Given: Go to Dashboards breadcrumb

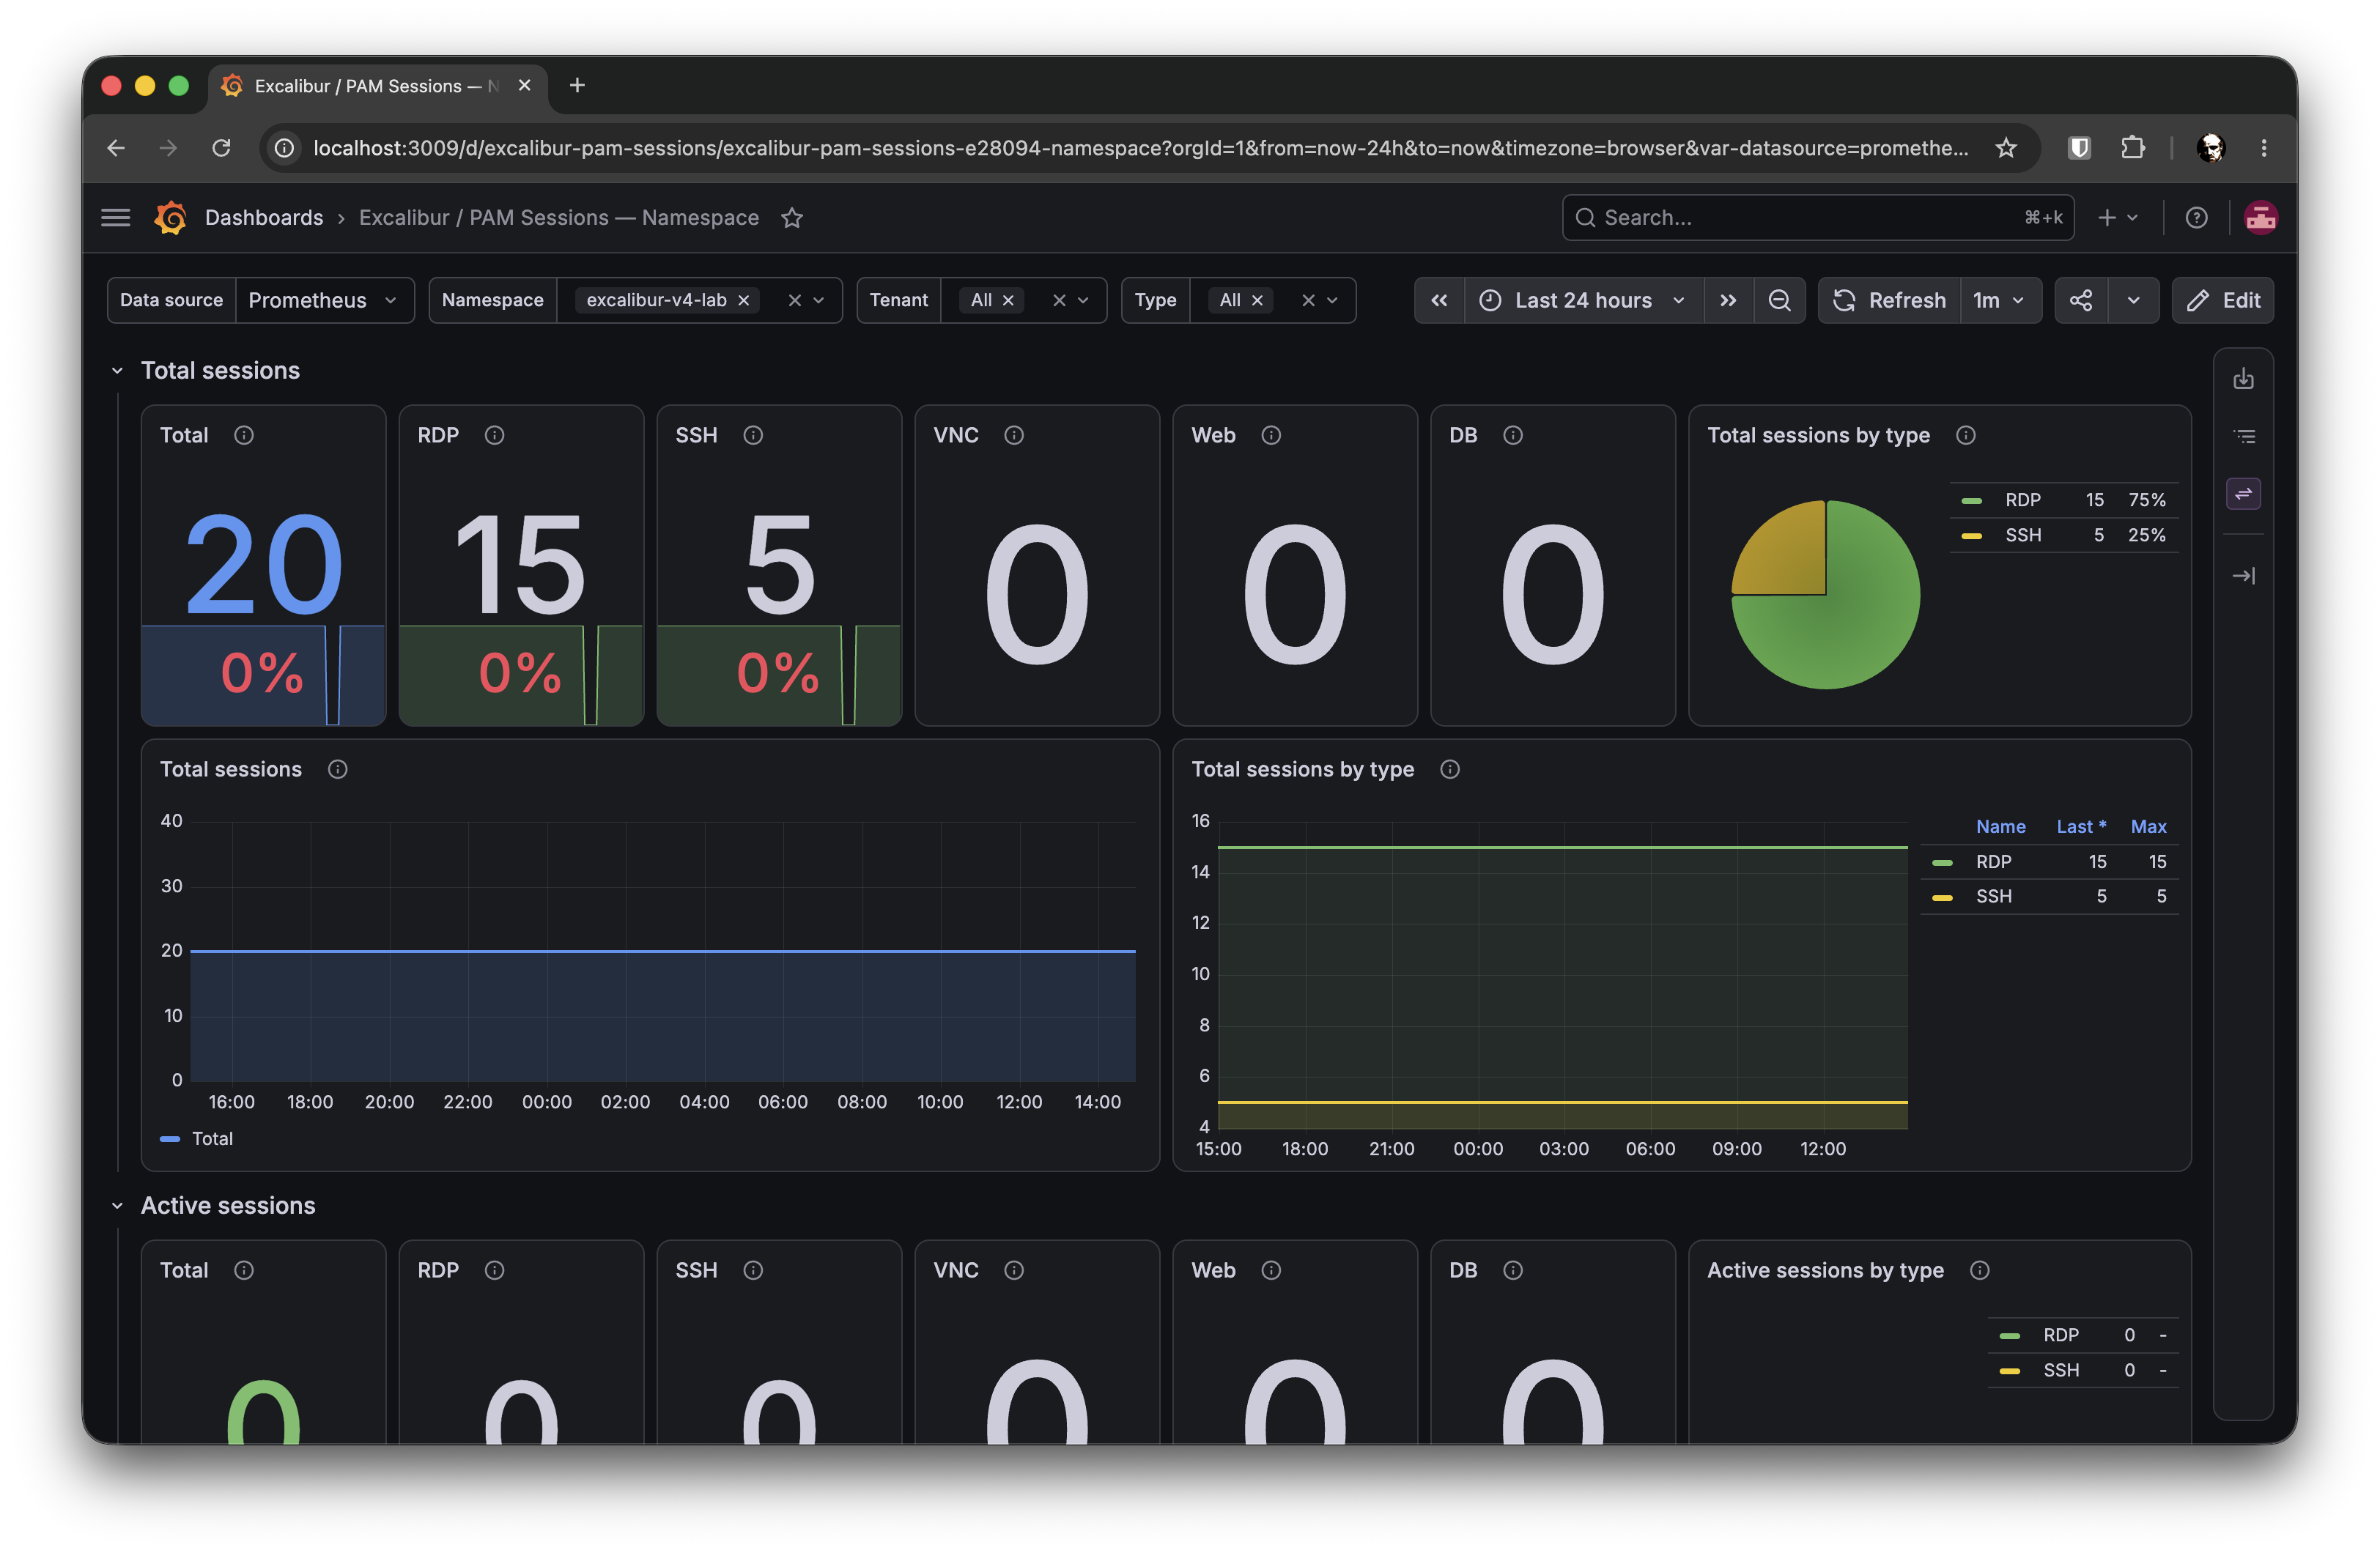Looking at the screenshot, I should tap(264, 217).
